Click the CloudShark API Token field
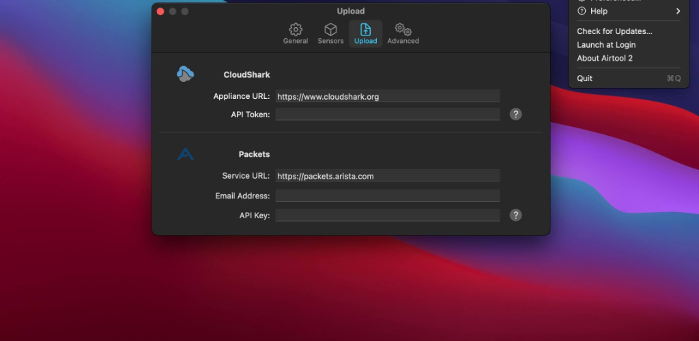699x341 pixels. click(x=388, y=115)
